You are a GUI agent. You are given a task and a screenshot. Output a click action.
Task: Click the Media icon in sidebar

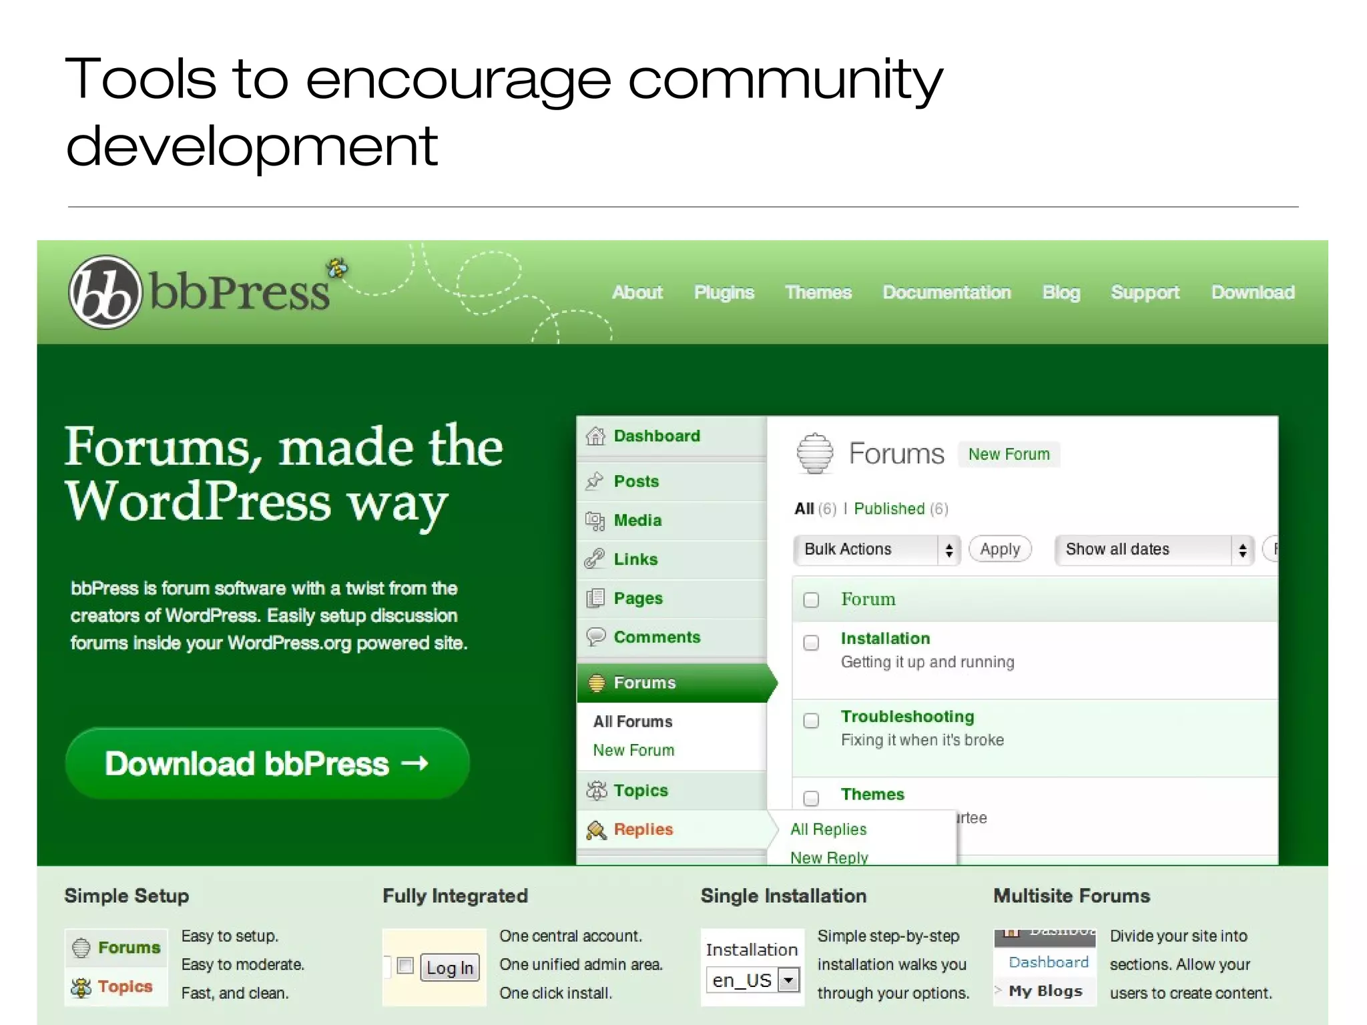coord(595,521)
